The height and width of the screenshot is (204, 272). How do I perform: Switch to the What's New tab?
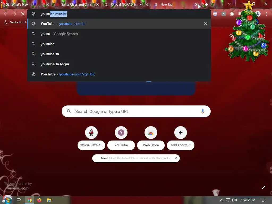coord(20,5)
